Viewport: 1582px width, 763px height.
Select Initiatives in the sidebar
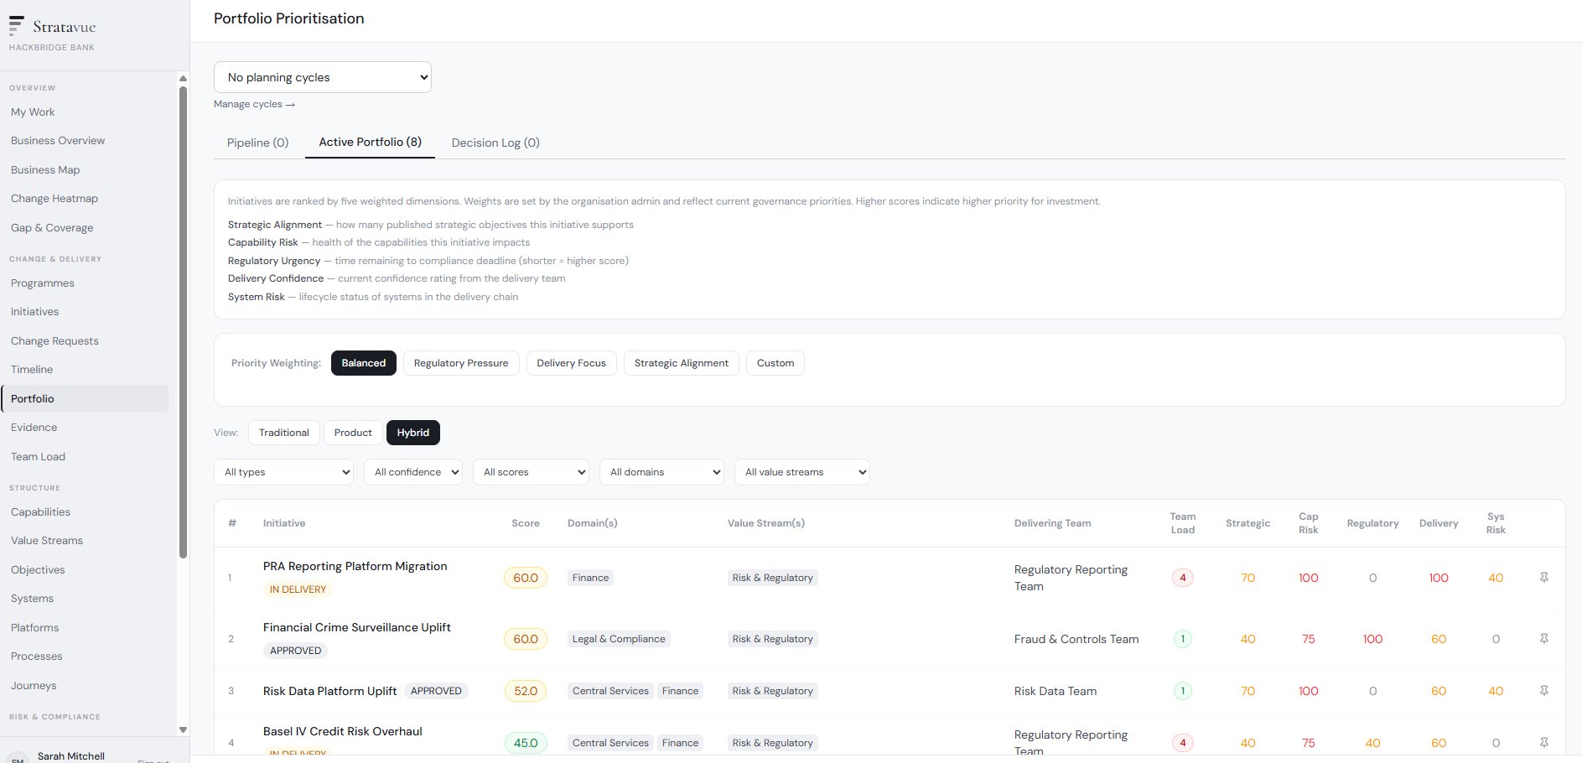click(34, 311)
